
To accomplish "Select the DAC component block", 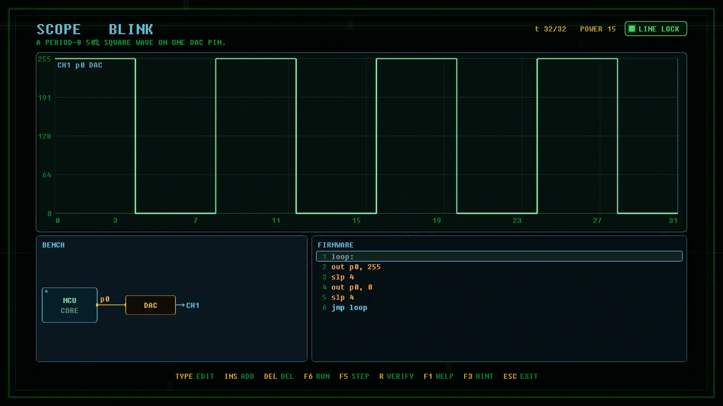I will 151,305.
